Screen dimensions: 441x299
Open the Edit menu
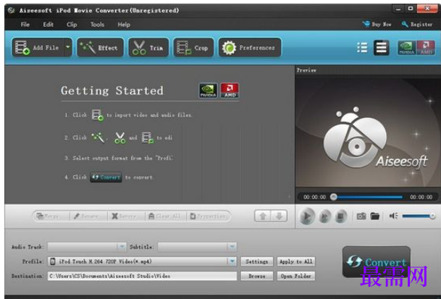pyautogui.click(x=48, y=25)
